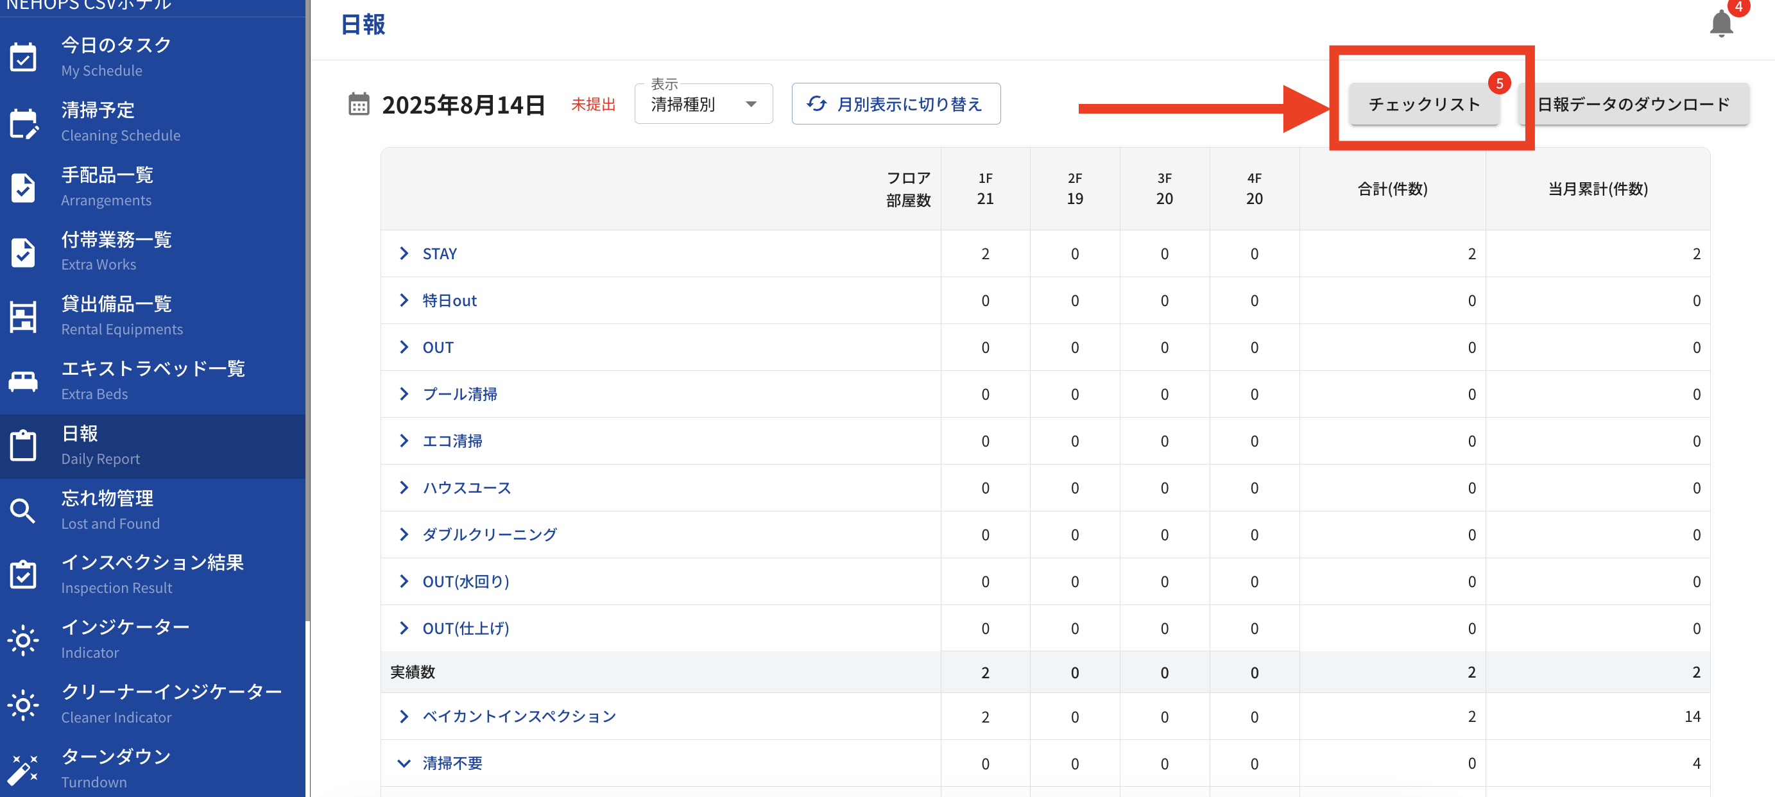Open the 表示 清掃種別 dropdown

tap(703, 104)
